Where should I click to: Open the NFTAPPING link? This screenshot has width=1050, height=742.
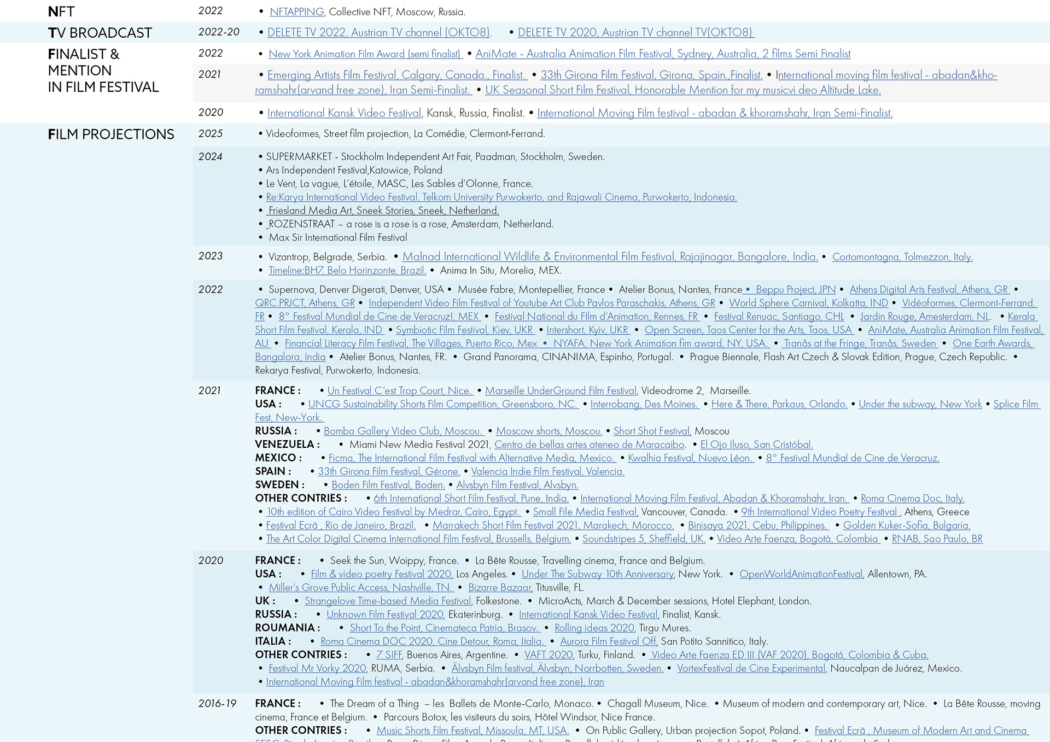296,11
